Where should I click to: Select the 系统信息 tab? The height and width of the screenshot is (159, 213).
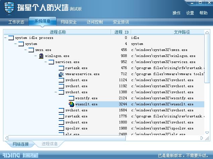pyautogui.click(x=42, y=21)
